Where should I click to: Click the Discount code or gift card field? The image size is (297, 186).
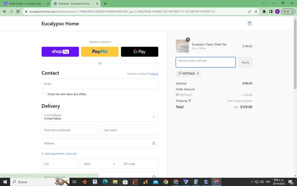click(x=206, y=62)
